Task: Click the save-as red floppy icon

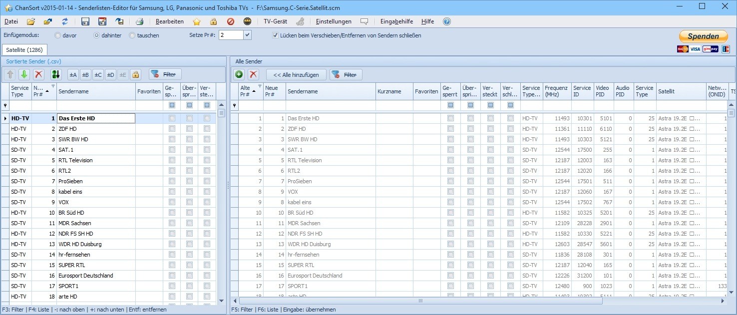Action: click(x=102, y=21)
